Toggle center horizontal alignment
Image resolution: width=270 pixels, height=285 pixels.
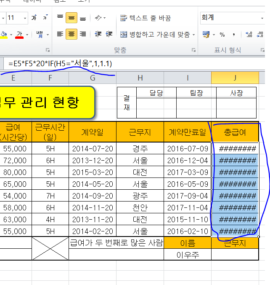[x=71, y=34]
